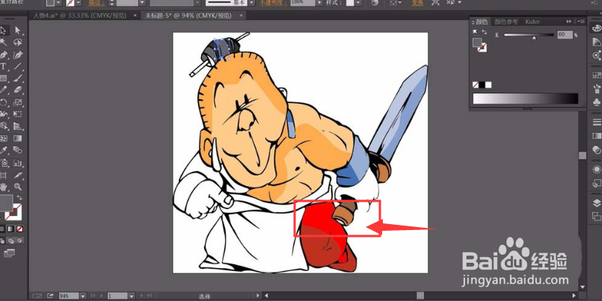The height and width of the screenshot is (301, 602).
Task: Swap fill and stroke in Color panel
Action: click(484, 32)
